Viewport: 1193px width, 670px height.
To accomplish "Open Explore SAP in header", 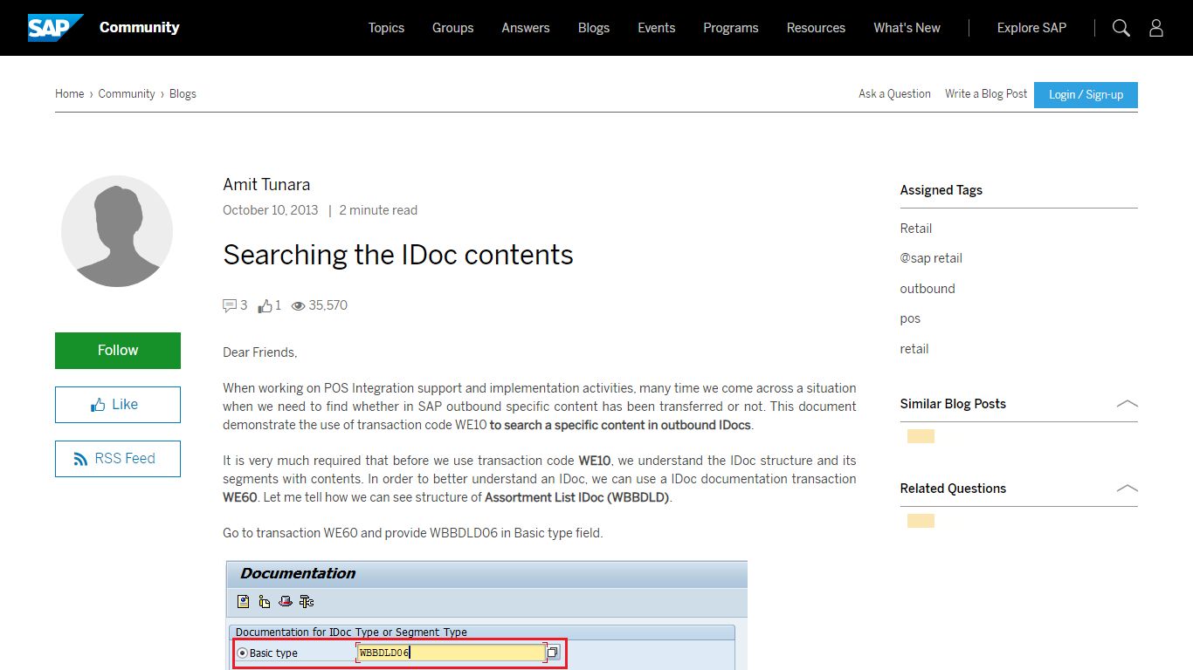I will [1031, 28].
